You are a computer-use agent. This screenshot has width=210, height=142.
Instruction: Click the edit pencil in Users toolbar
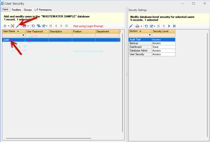coord(18,26)
